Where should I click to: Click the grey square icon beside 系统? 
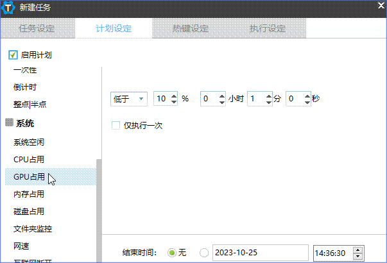[9, 123]
